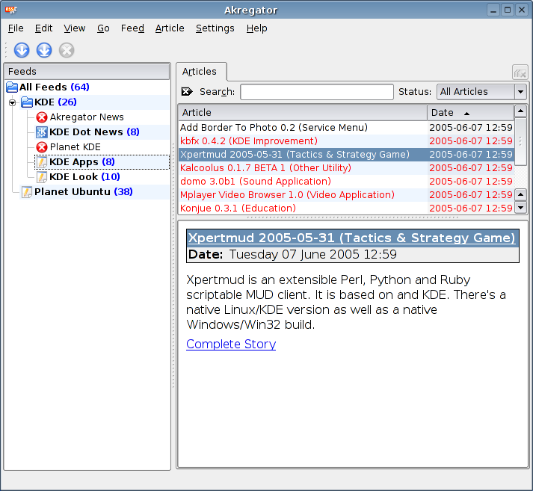This screenshot has width=533, height=491.
Task: Select the Akregator News feed
Action: tap(87, 117)
